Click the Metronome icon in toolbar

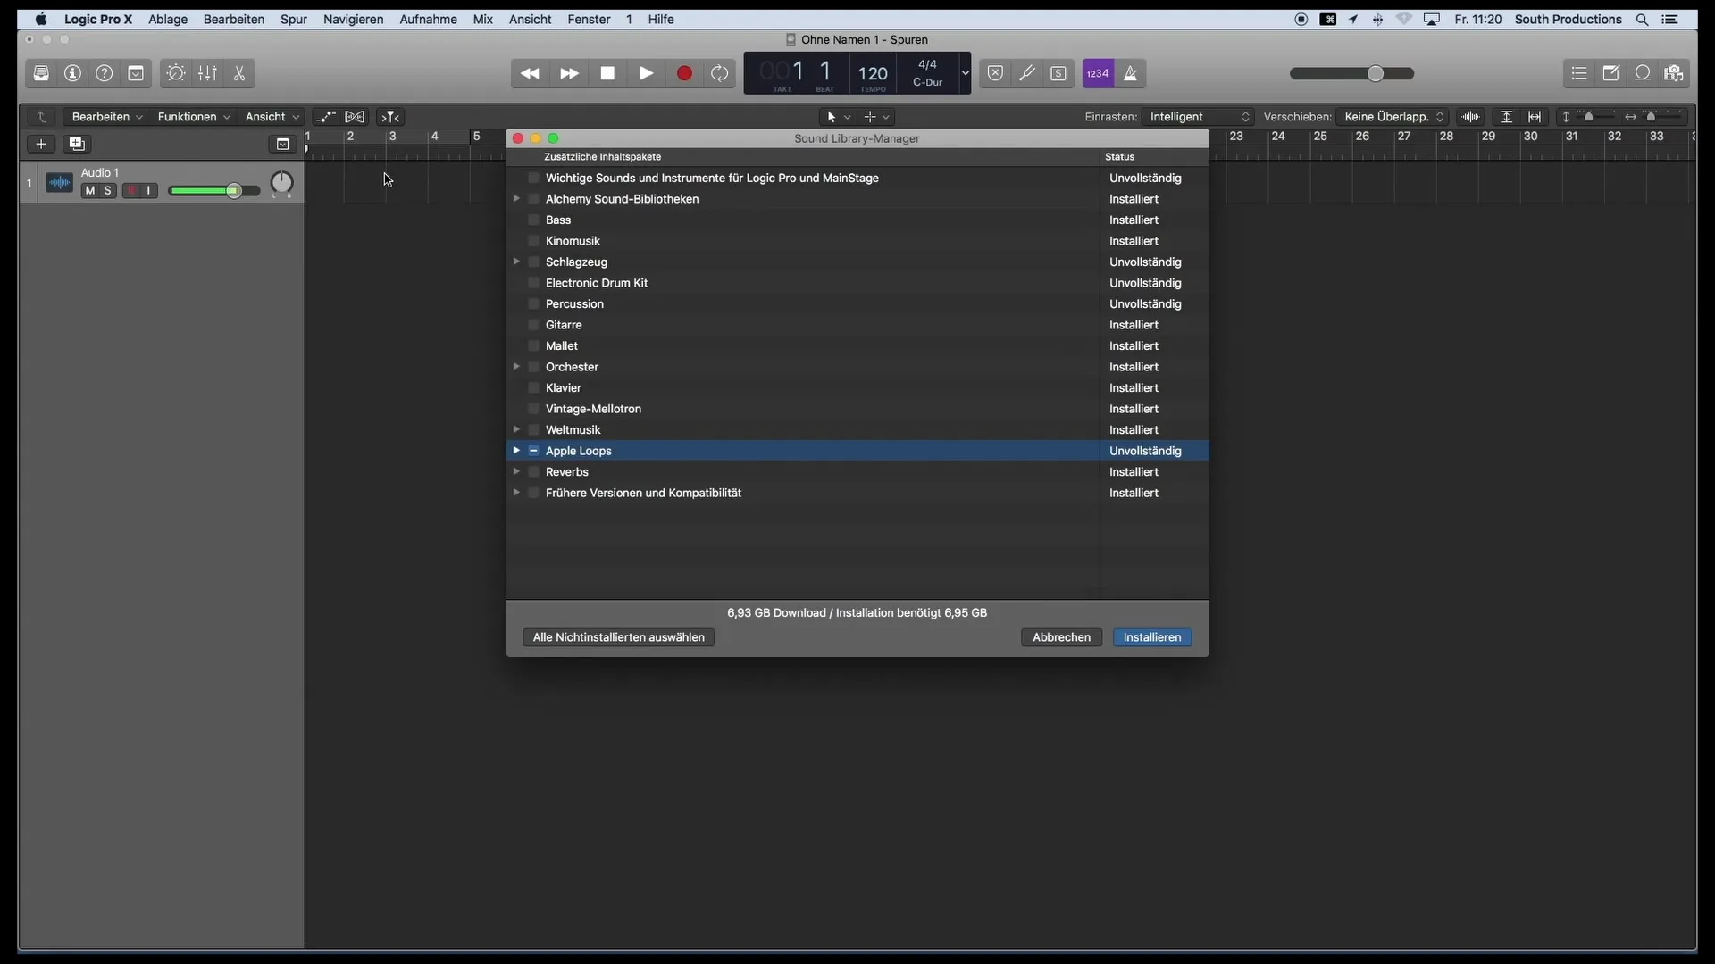(x=1128, y=73)
